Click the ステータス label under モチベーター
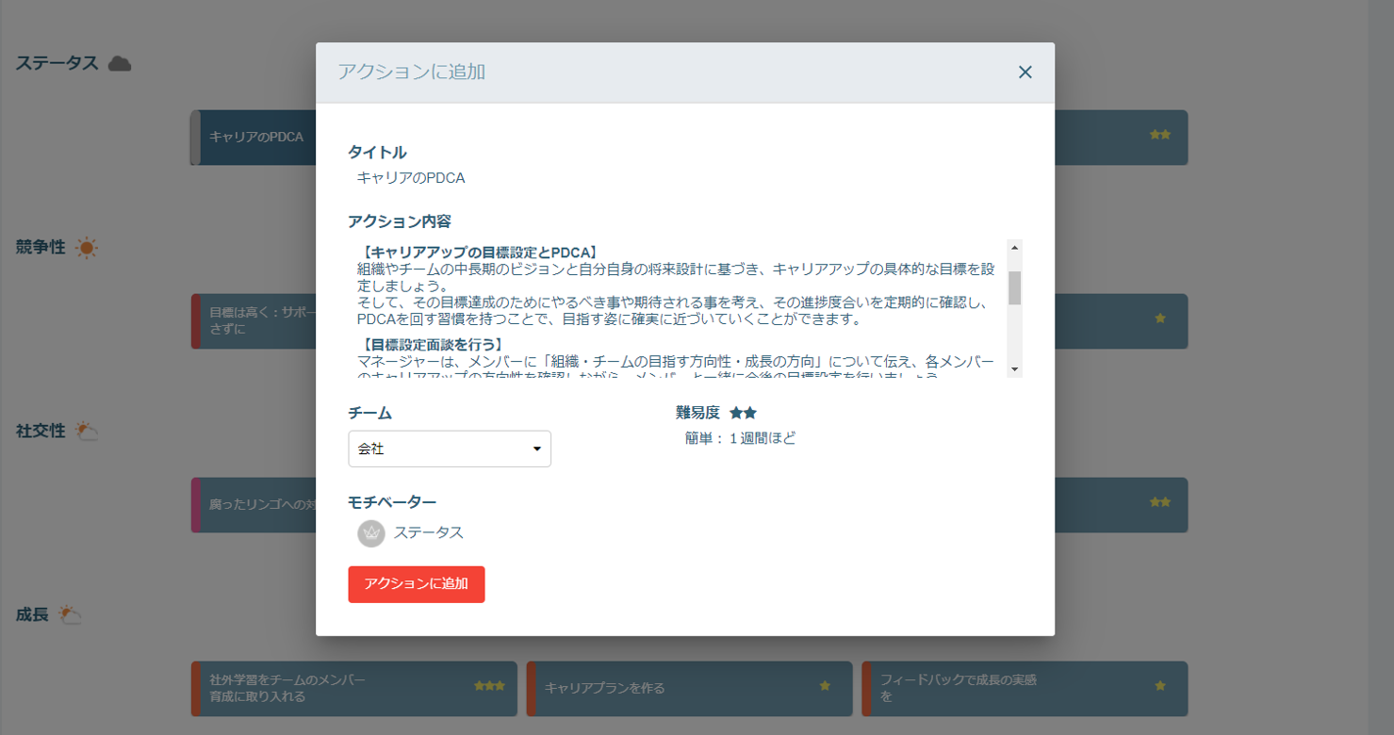Viewport: 1394px width, 735px height. pyautogui.click(x=429, y=532)
